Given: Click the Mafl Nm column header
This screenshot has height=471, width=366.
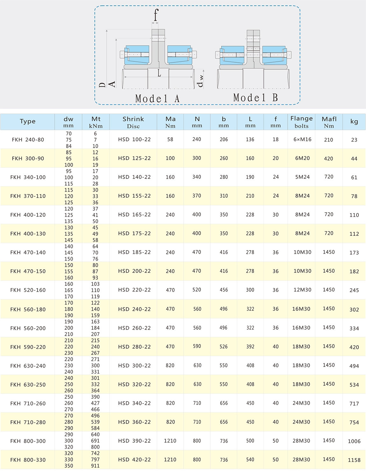Looking at the screenshot, I should click(329, 122).
